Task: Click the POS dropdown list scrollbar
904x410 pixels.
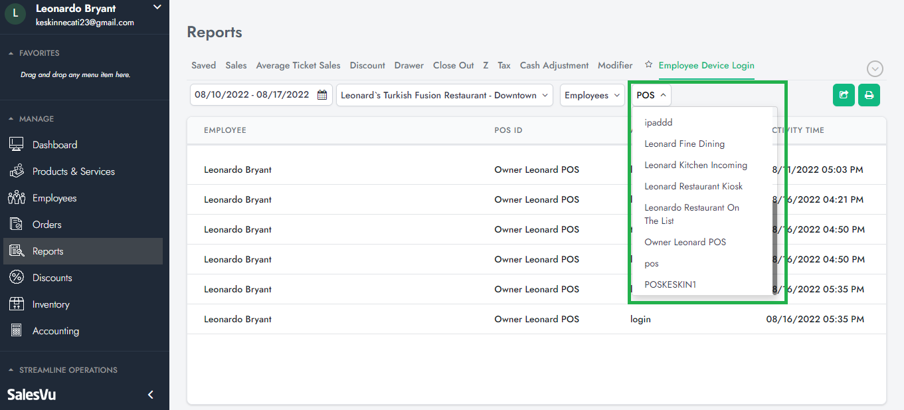Action: point(774,246)
